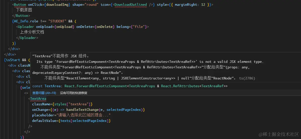The height and width of the screenshot is (139, 301).
Task: Click the const TextArea type signature line
Action: [x=130, y=86]
